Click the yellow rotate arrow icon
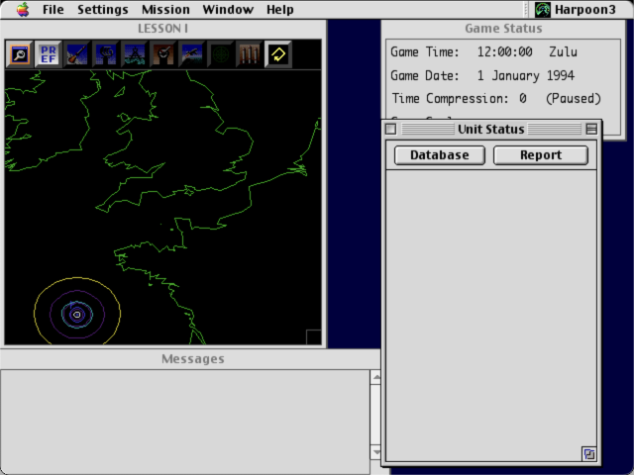The height and width of the screenshot is (475, 634). pos(278,54)
